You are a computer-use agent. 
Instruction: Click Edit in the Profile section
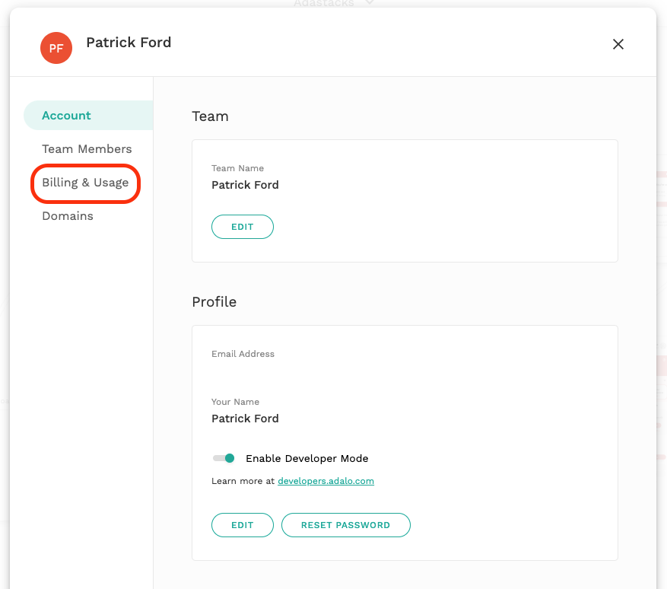pyautogui.click(x=242, y=524)
